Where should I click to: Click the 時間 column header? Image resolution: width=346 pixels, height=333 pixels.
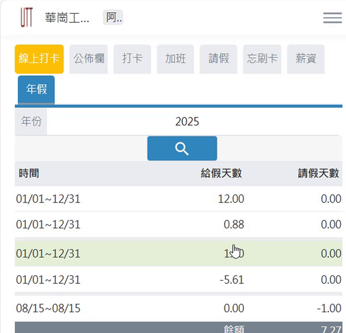(x=29, y=173)
